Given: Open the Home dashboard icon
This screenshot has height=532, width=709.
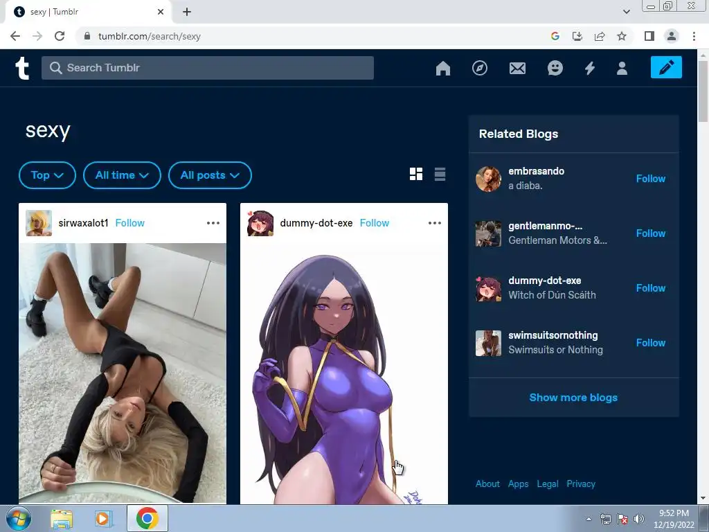Looking at the screenshot, I should pos(442,68).
